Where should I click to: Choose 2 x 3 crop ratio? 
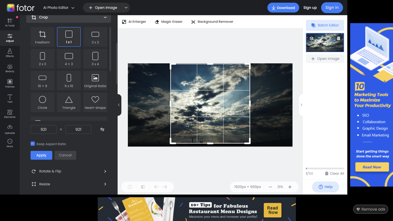coord(42,59)
